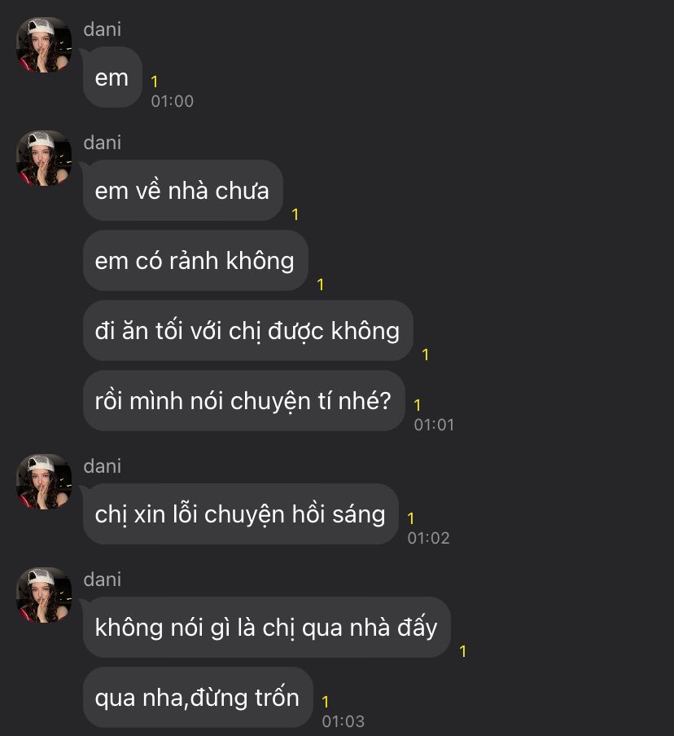Viewport: 674px width, 736px height.
Task: Select the 'em' message bubble
Action: click(112, 77)
